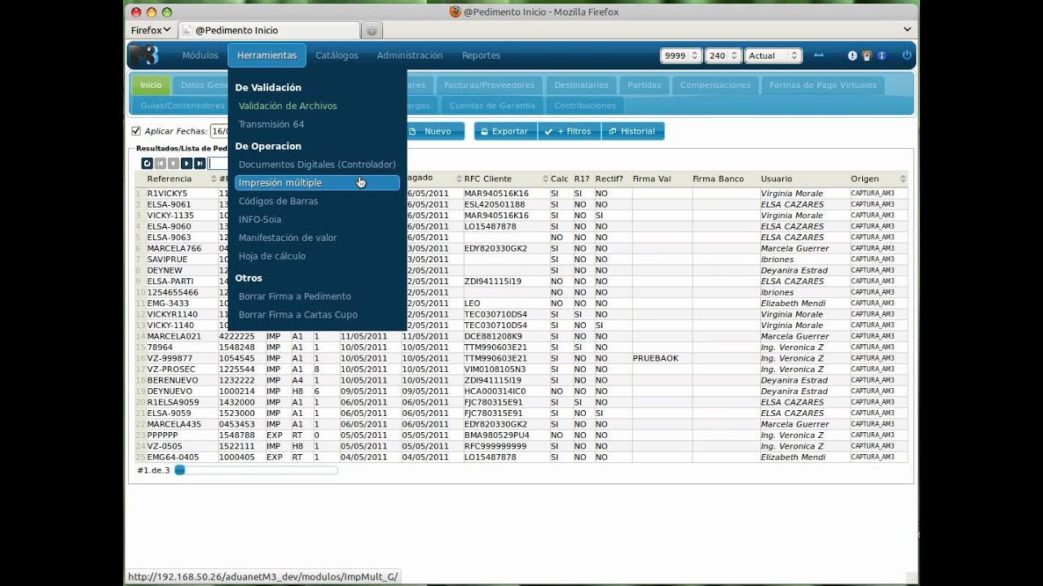Click the page favicon in @Pedimento Inicio tab
This screenshot has height=586, width=1043.
[x=187, y=30]
